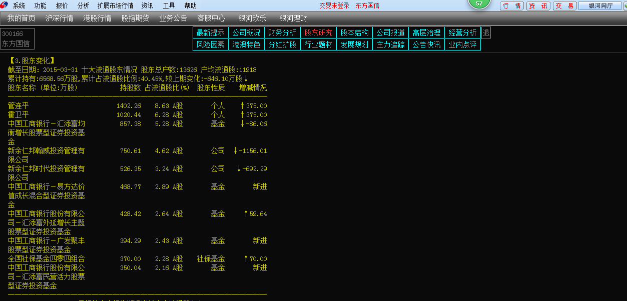Screen dimensions: 627x301
Task: Open 股指期货
Action: click(135, 18)
